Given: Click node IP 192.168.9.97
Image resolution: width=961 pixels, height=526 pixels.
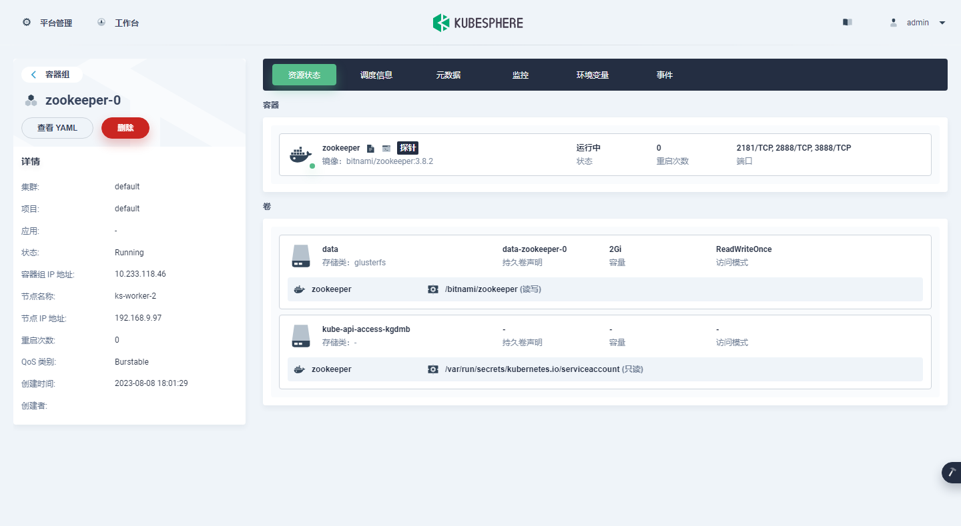Looking at the screenshot, I should coord(138,318).
